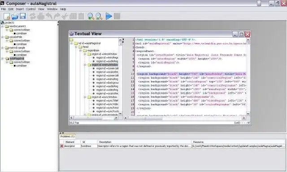Collapse the coisaDePele tree node

click(x=3, y=37)
